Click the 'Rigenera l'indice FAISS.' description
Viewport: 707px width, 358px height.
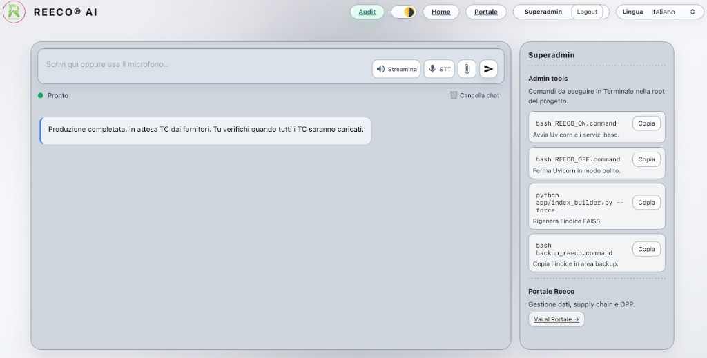pos(568,221)
